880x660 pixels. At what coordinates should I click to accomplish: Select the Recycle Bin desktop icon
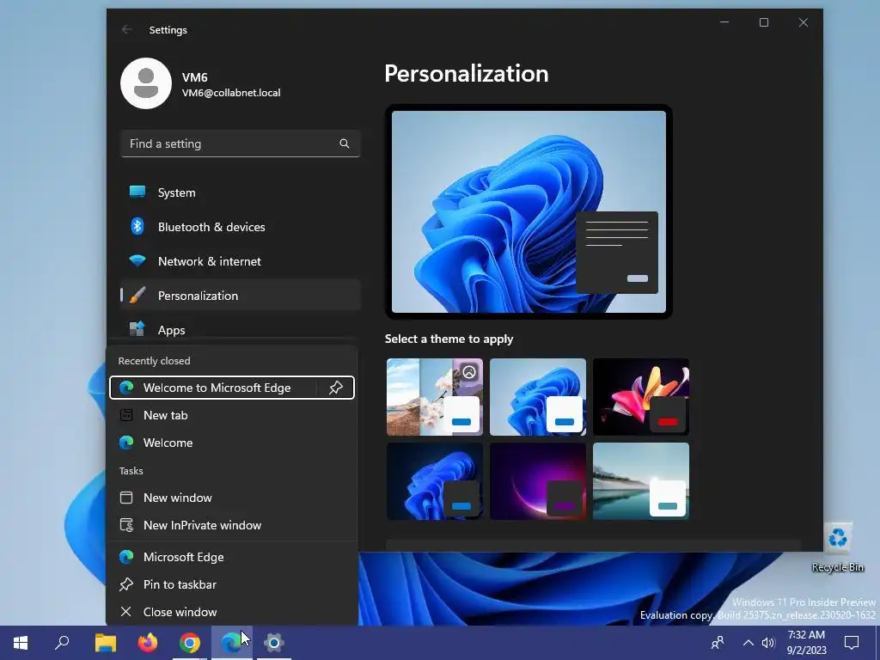point(837,547)
